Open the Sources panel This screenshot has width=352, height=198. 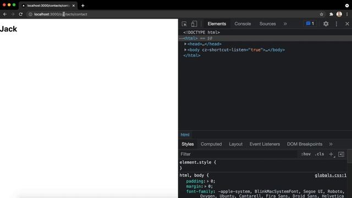pyautogui.click(x=268, y=24)
